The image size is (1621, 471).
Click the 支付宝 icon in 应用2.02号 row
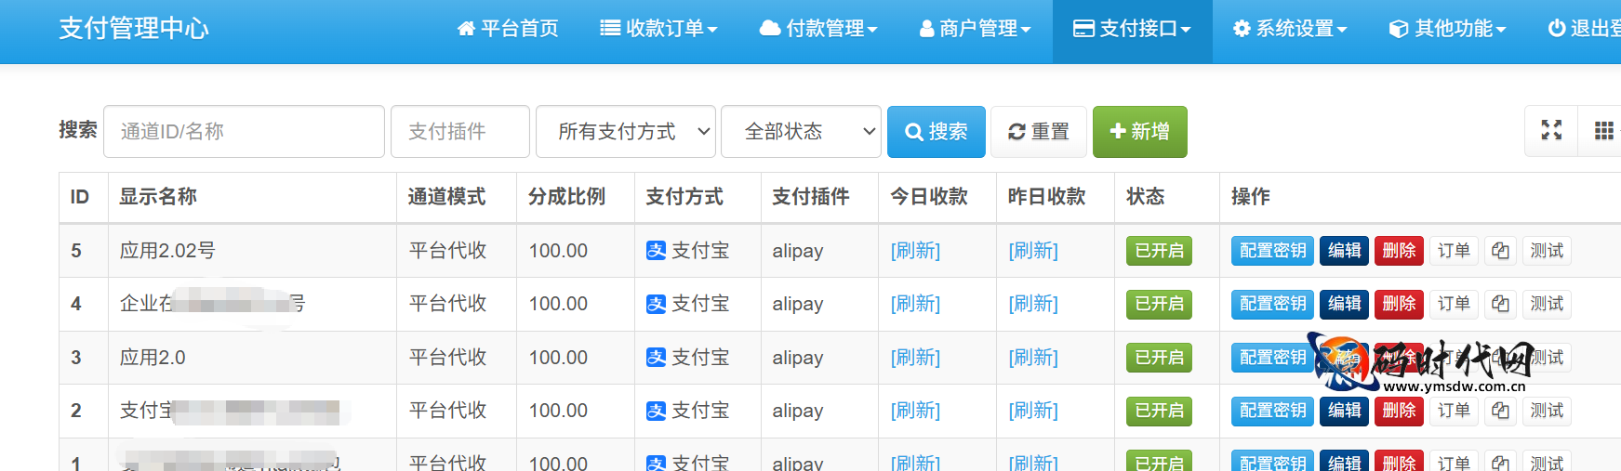point(657,251)
